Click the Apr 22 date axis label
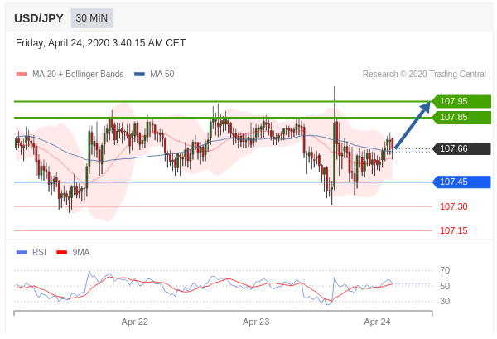The width and height of the screenshot is (497, 339). click(135, 322)
